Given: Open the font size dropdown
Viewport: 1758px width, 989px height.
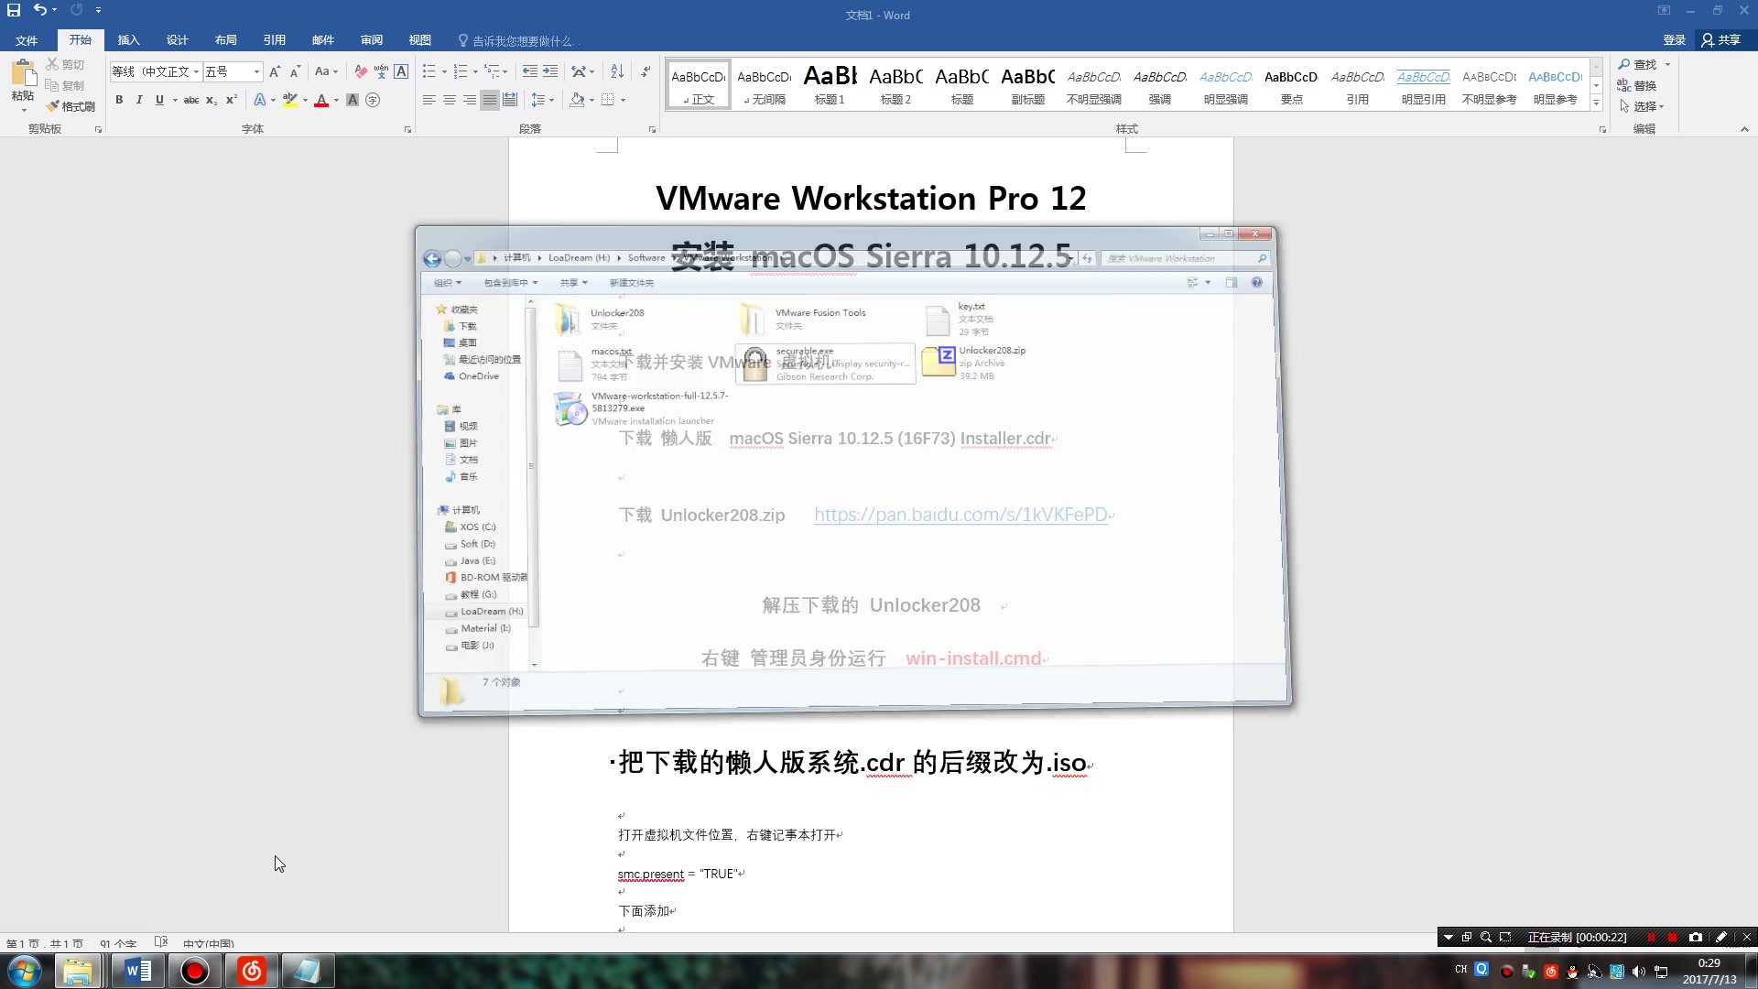Looking at the screenshot, I should pyautogui.click(x=256, y=71).
